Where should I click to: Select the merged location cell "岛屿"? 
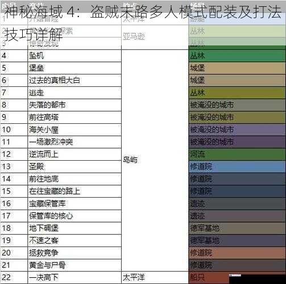click(x=155, y=161)
